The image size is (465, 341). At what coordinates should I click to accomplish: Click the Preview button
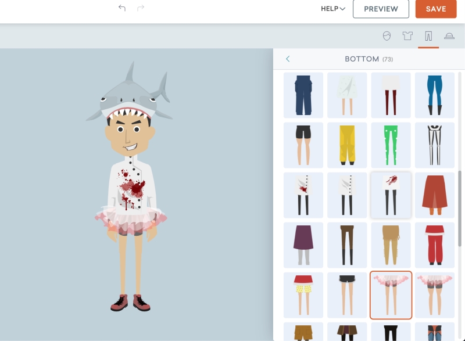[x=381, y=9]
